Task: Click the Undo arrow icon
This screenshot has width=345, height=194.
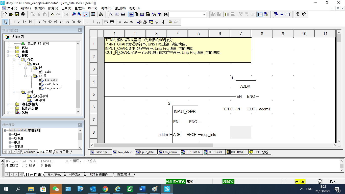Action: click(52, 14)
